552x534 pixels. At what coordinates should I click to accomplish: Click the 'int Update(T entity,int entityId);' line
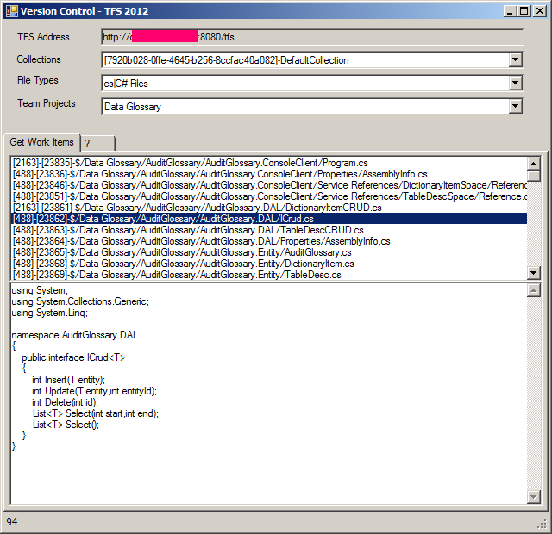click(94, 391)
